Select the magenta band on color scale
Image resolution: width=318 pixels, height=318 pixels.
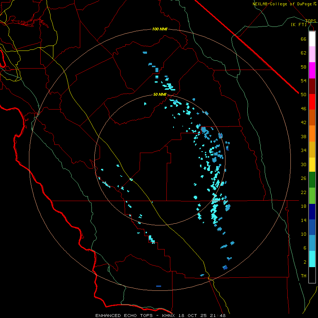tap(312, 70)
